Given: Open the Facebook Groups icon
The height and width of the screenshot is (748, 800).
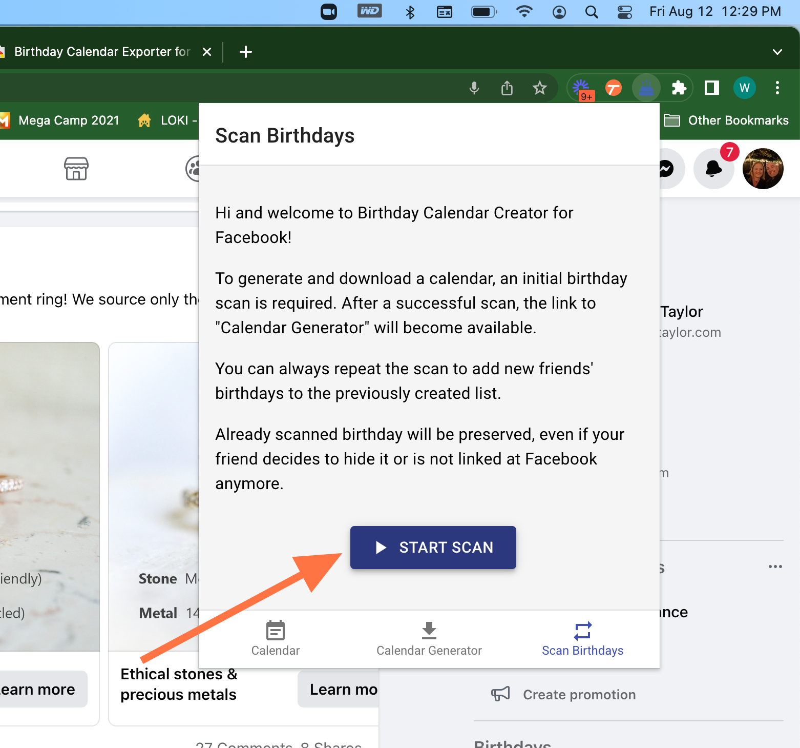Looking at the screenshot, I should [193, 168].
